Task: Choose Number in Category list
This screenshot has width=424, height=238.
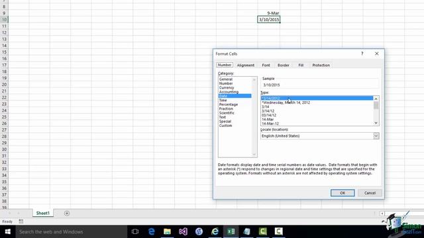Action: [226, 83]
